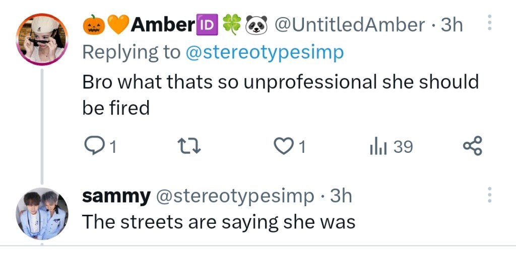Click the like count next to the heart
Viewport: 516px width, 260px height.
point(302,147)
